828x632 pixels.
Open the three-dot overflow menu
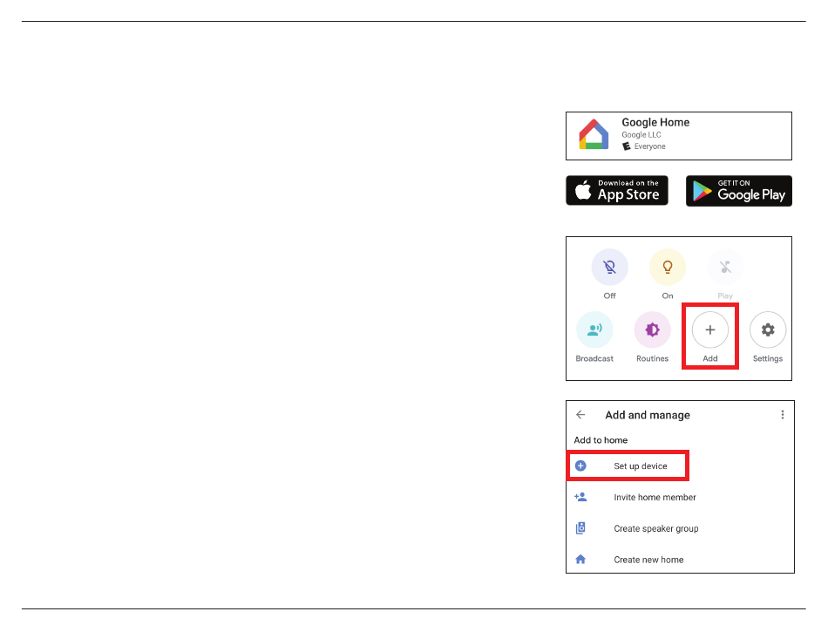[783, 414]
